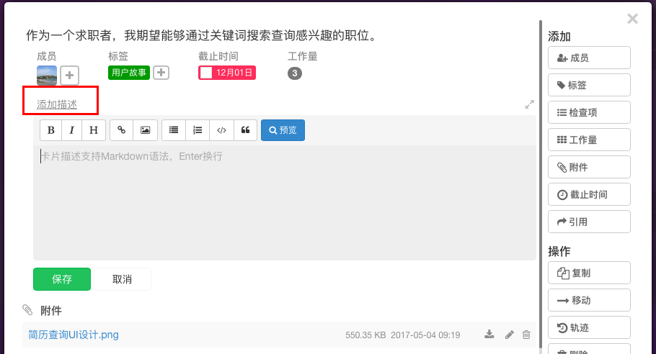
Task: Click the 预览 preview button
Action: point(283,130)
